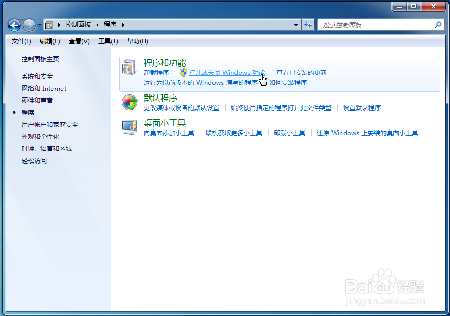Click 打开或关闭 Windows 功能 link
This screenshot has width=450, height=316.
coord(227,73)
